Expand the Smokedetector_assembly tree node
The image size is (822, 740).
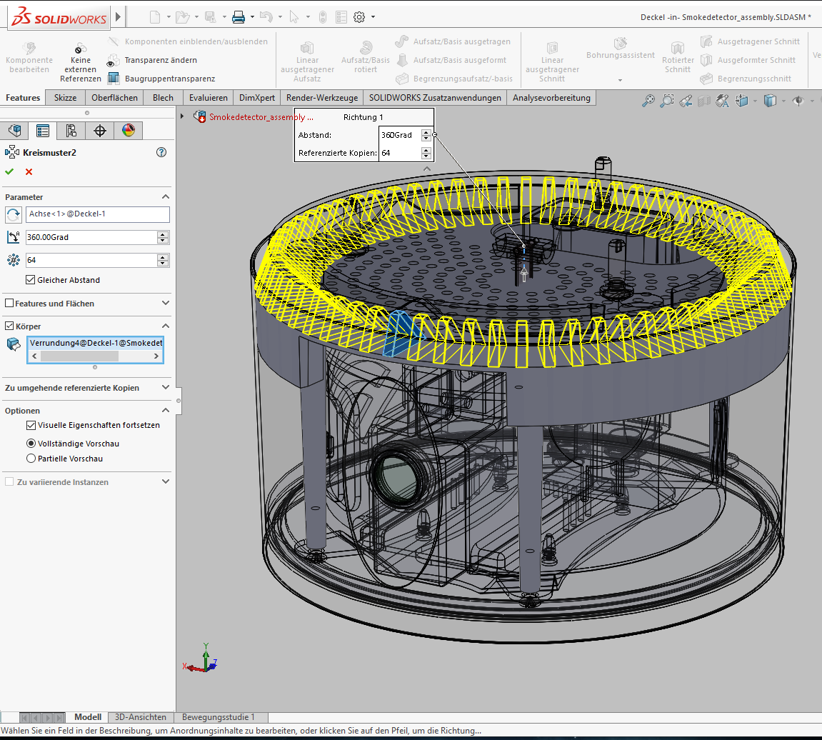(182, 116)
